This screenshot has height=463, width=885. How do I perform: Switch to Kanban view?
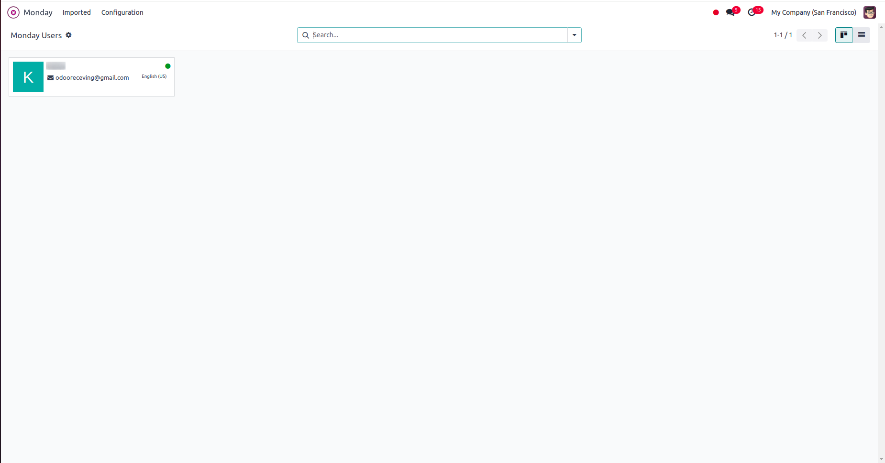(x=844, y=35)
